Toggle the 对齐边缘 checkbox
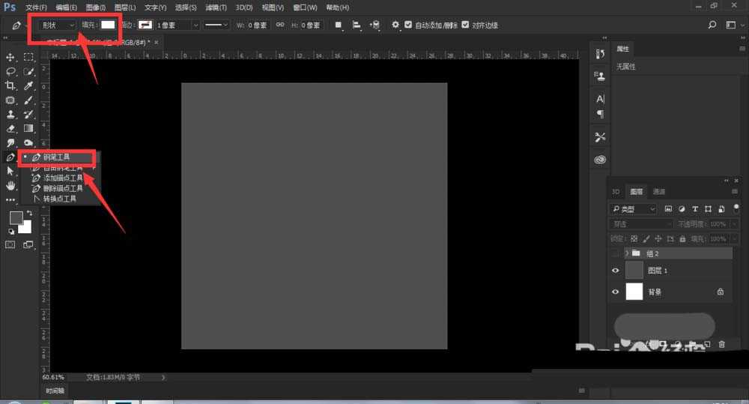The height and width of the screenshot is (404, 749). pyautogui.click(x=466, y=25)
